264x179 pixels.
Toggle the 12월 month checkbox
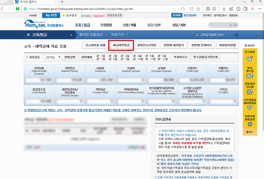point(159,59)
